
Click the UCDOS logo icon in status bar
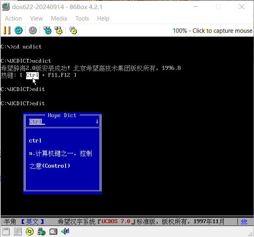click(244, 222)
